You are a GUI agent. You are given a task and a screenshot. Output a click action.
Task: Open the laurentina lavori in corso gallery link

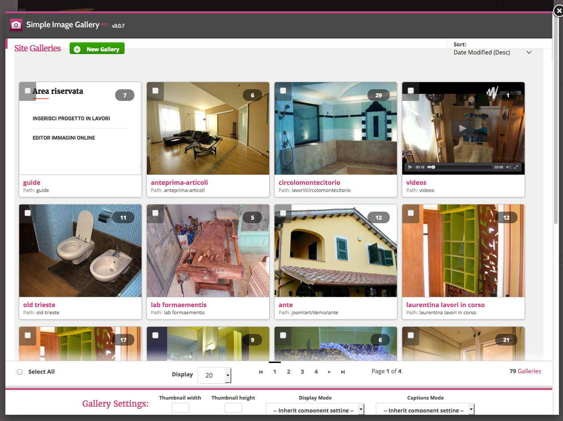click(x=446, y=305)
